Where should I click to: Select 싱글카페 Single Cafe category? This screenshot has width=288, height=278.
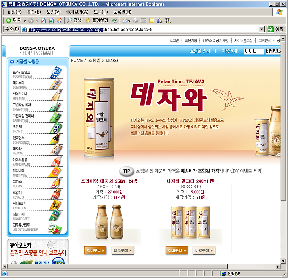pos(38,216)
